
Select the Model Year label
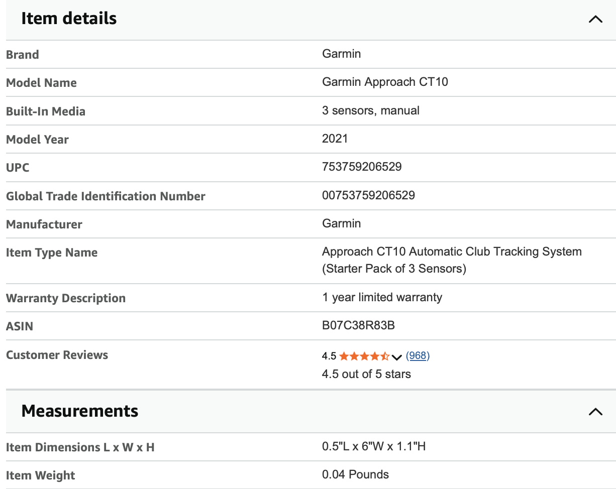click(x=37, y=140)
